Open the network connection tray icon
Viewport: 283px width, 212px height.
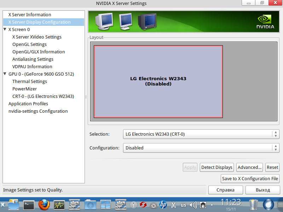pyautogui.click(x=203, y=205)
